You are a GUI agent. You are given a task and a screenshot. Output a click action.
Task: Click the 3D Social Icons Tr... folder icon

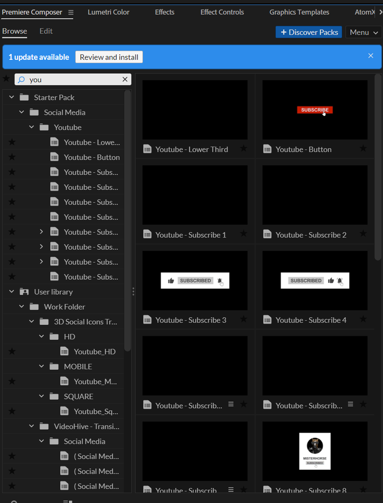[x=44, y=322]
